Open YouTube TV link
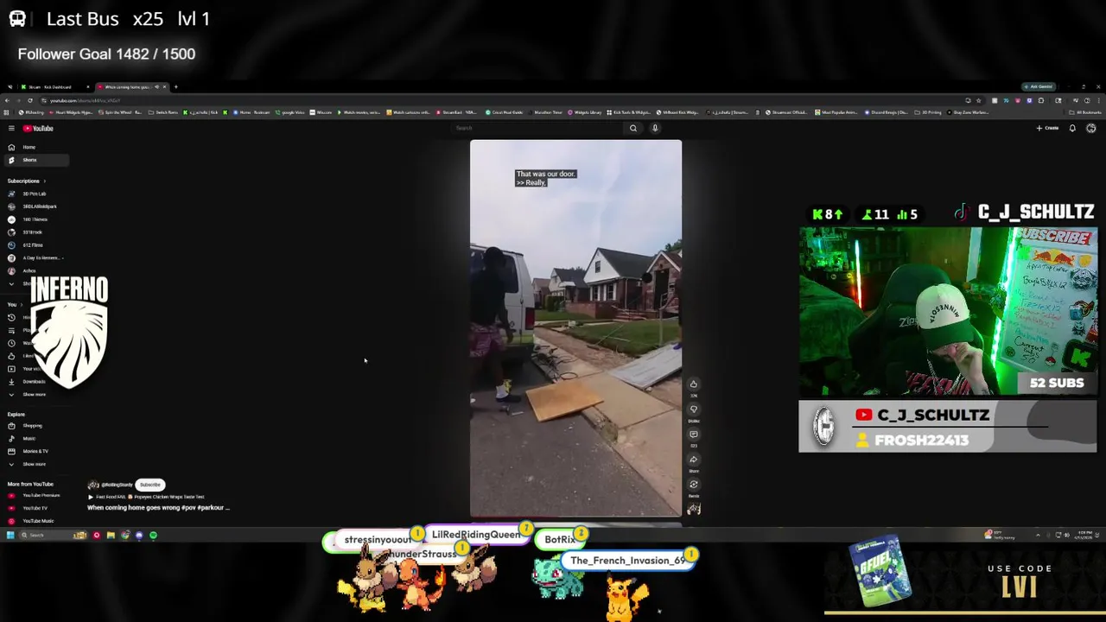Screen dimensions: 1106x622 [x=35, y=508]
